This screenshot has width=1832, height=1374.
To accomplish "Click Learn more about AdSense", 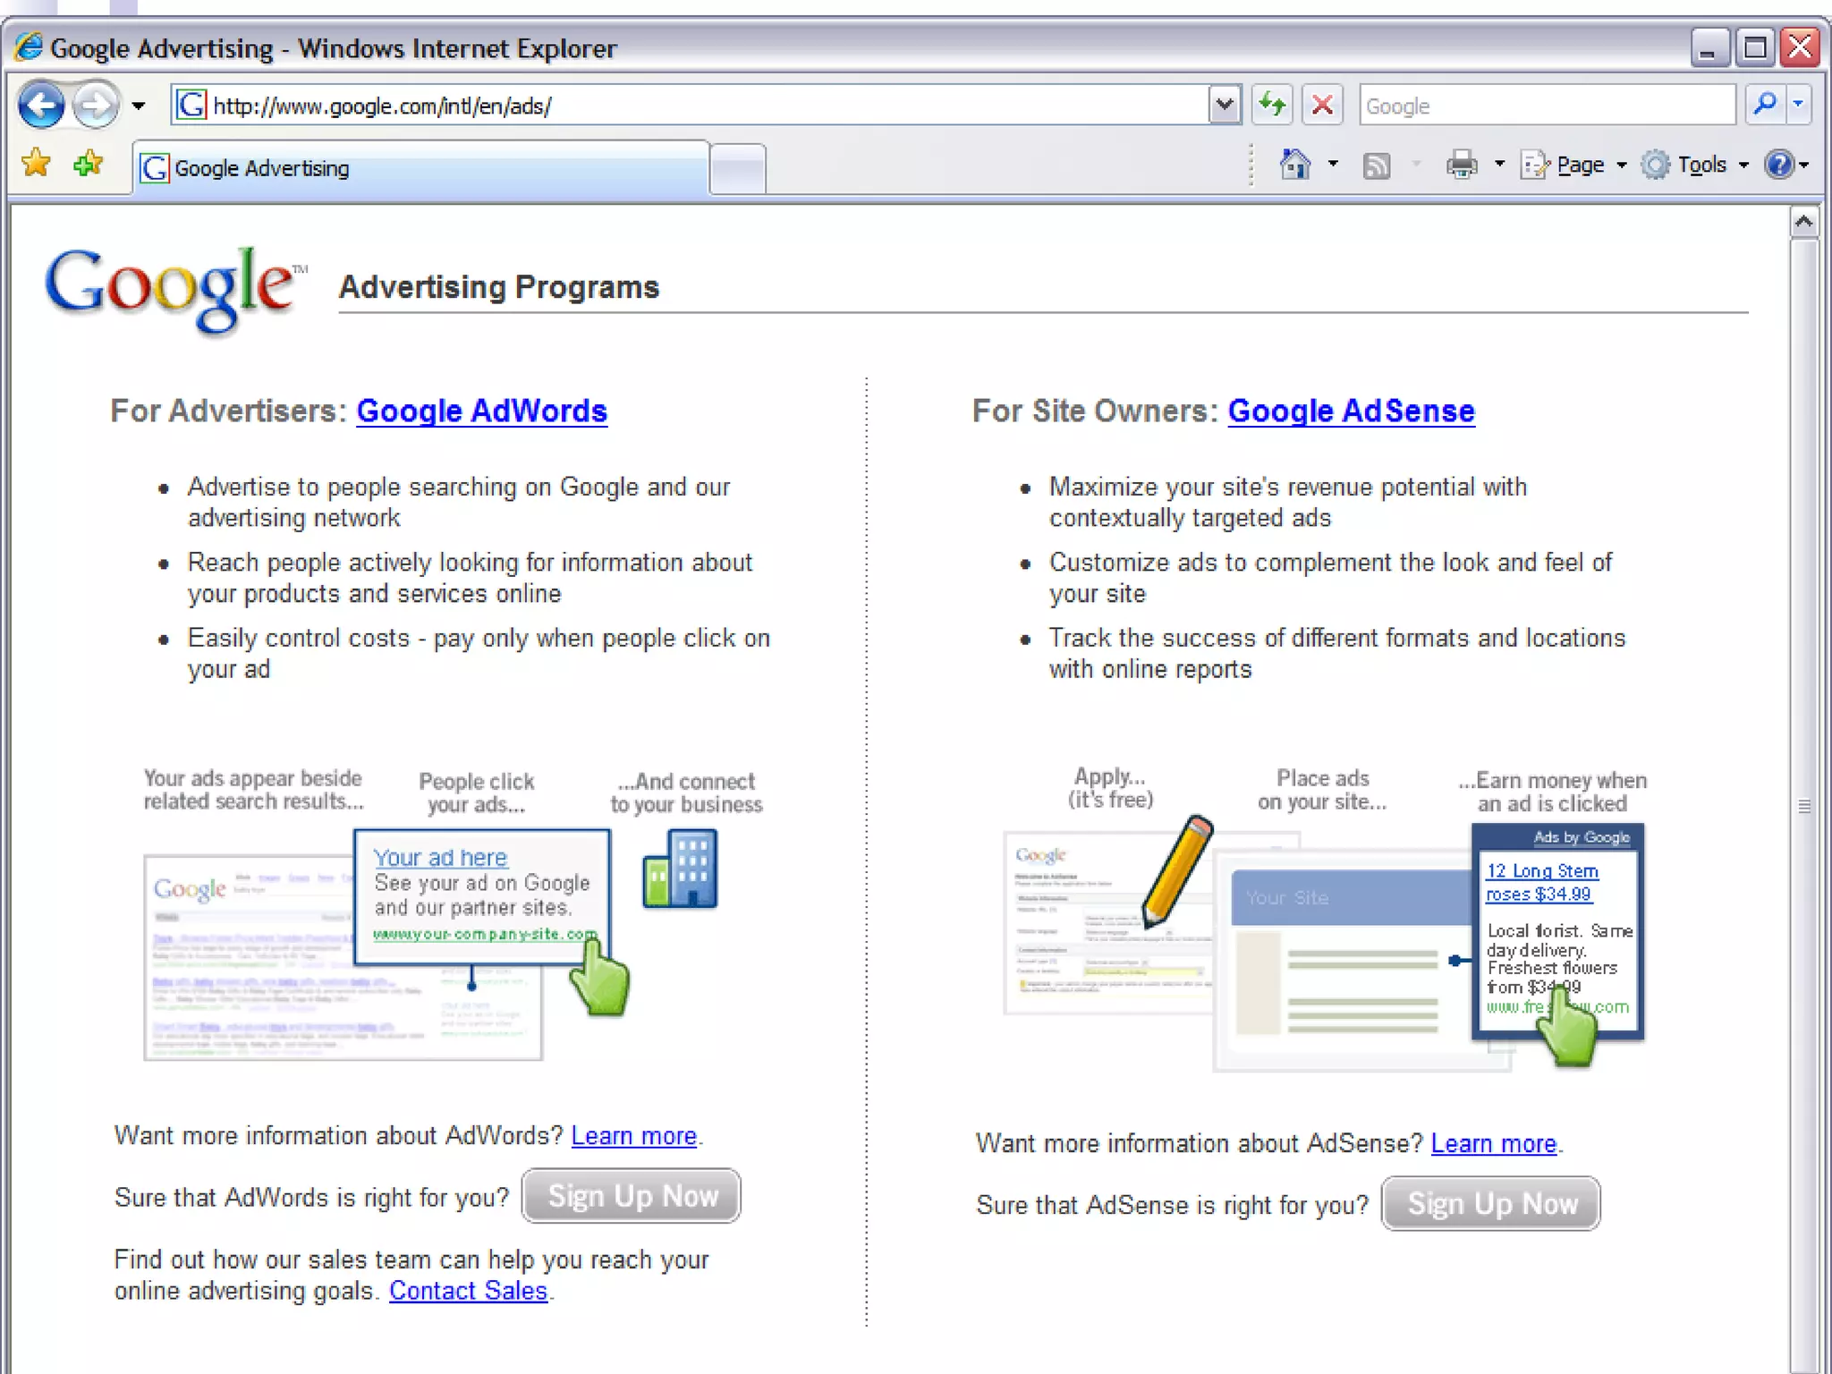I will 1494,1143.
